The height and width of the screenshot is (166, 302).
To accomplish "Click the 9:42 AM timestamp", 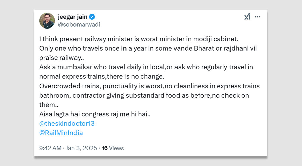I will [50, 148].
